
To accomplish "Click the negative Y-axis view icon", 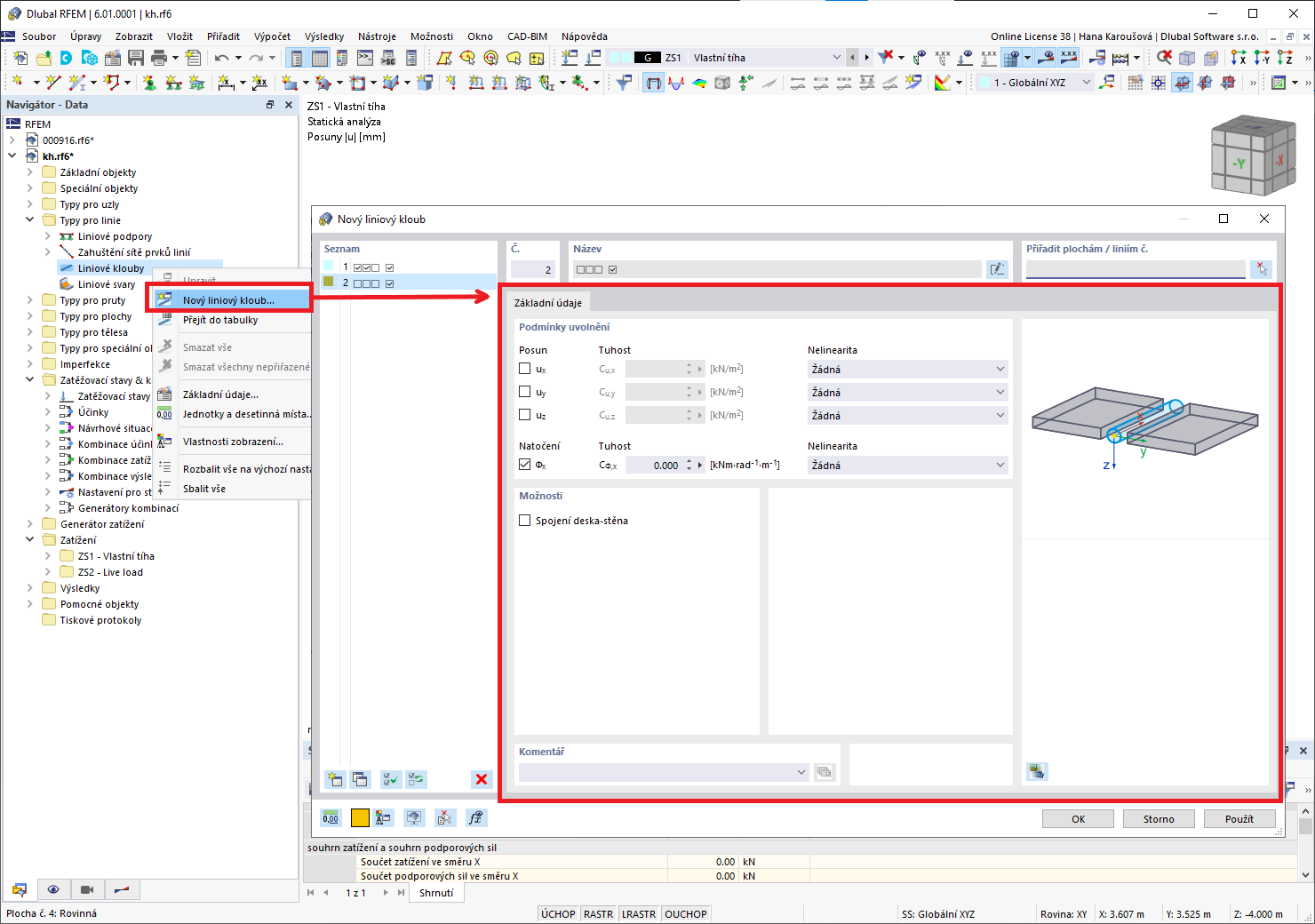I will coord(1262,58).
